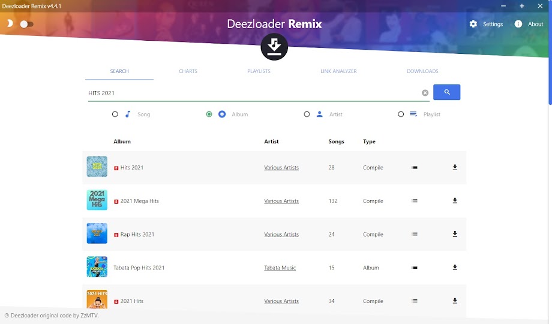Click the Tabata Pop Hits 2021 title
Screen dimensions: 552x324
(139, 268)
